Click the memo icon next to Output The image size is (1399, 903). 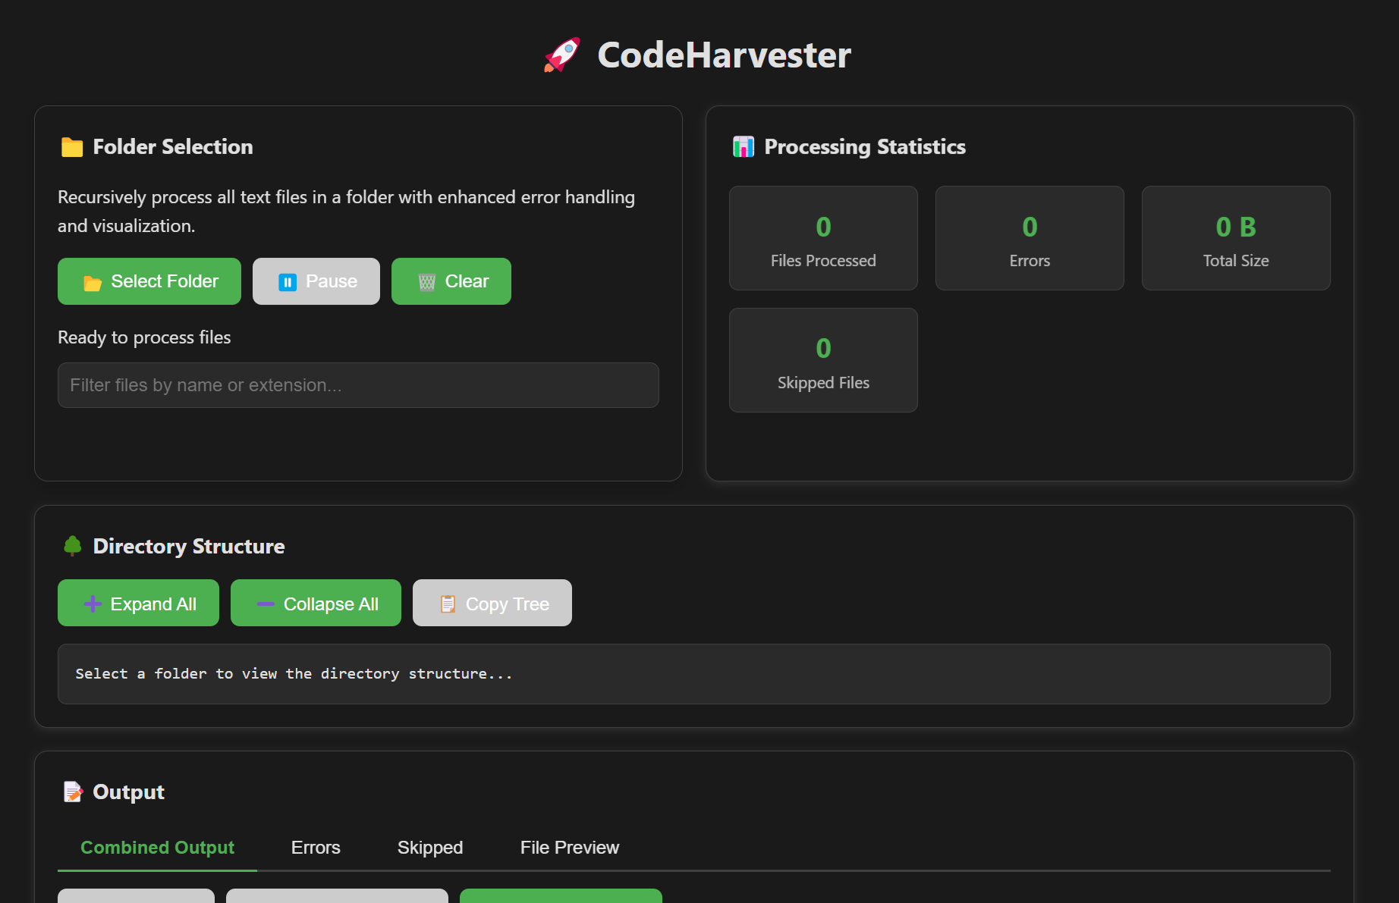coord(72,792)
